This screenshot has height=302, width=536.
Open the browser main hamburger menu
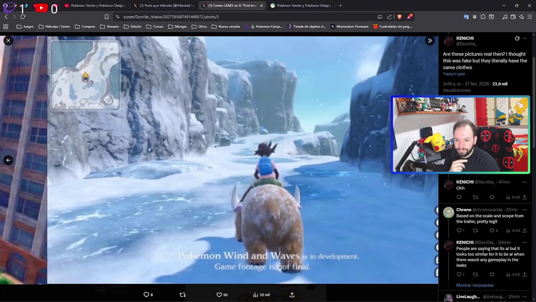[530, 17]
